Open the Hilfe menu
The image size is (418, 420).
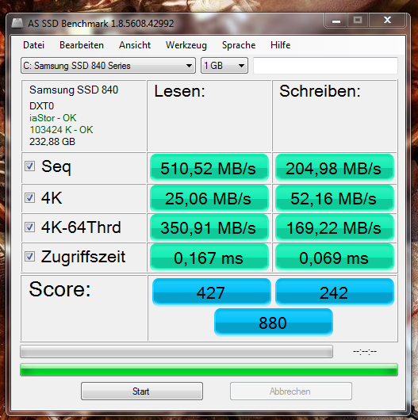click(x=280, y=45)
